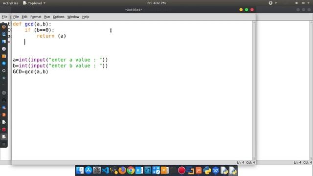This screenshot has height=176, width=313.
Task: Open the Window menu
Action: point(73,17)
